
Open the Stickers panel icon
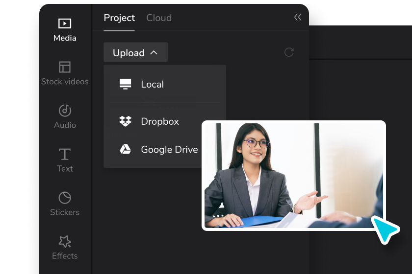point(65,198)
